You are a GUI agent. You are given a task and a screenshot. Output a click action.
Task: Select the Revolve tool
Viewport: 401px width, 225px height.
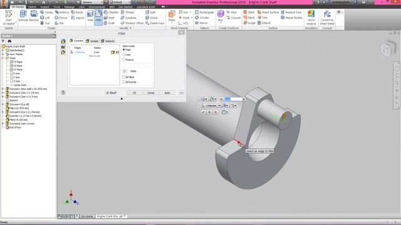(x=34, y=16)
